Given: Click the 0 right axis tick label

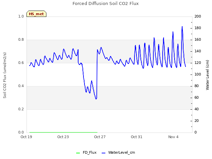Looking at the screenshot, I should [x=195, y=132].
